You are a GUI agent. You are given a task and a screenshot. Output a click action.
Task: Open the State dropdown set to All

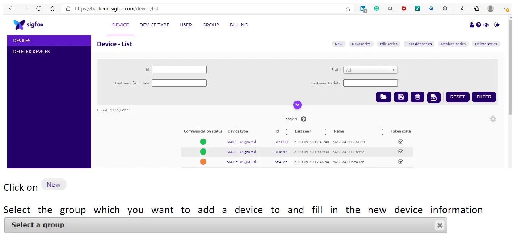[x=370, y=69]
